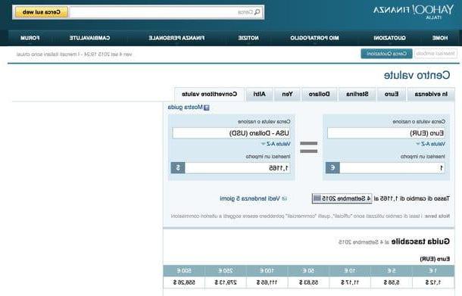
Task: Open the HOME navigation item
Action: (x=440, y=38)
